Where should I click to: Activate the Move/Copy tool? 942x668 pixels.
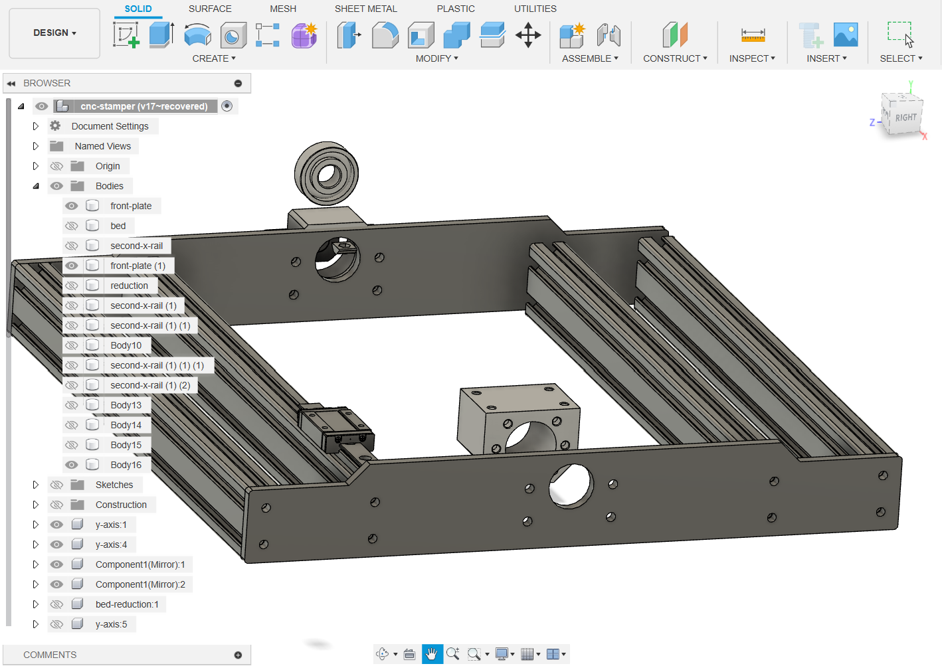[528, 35]
